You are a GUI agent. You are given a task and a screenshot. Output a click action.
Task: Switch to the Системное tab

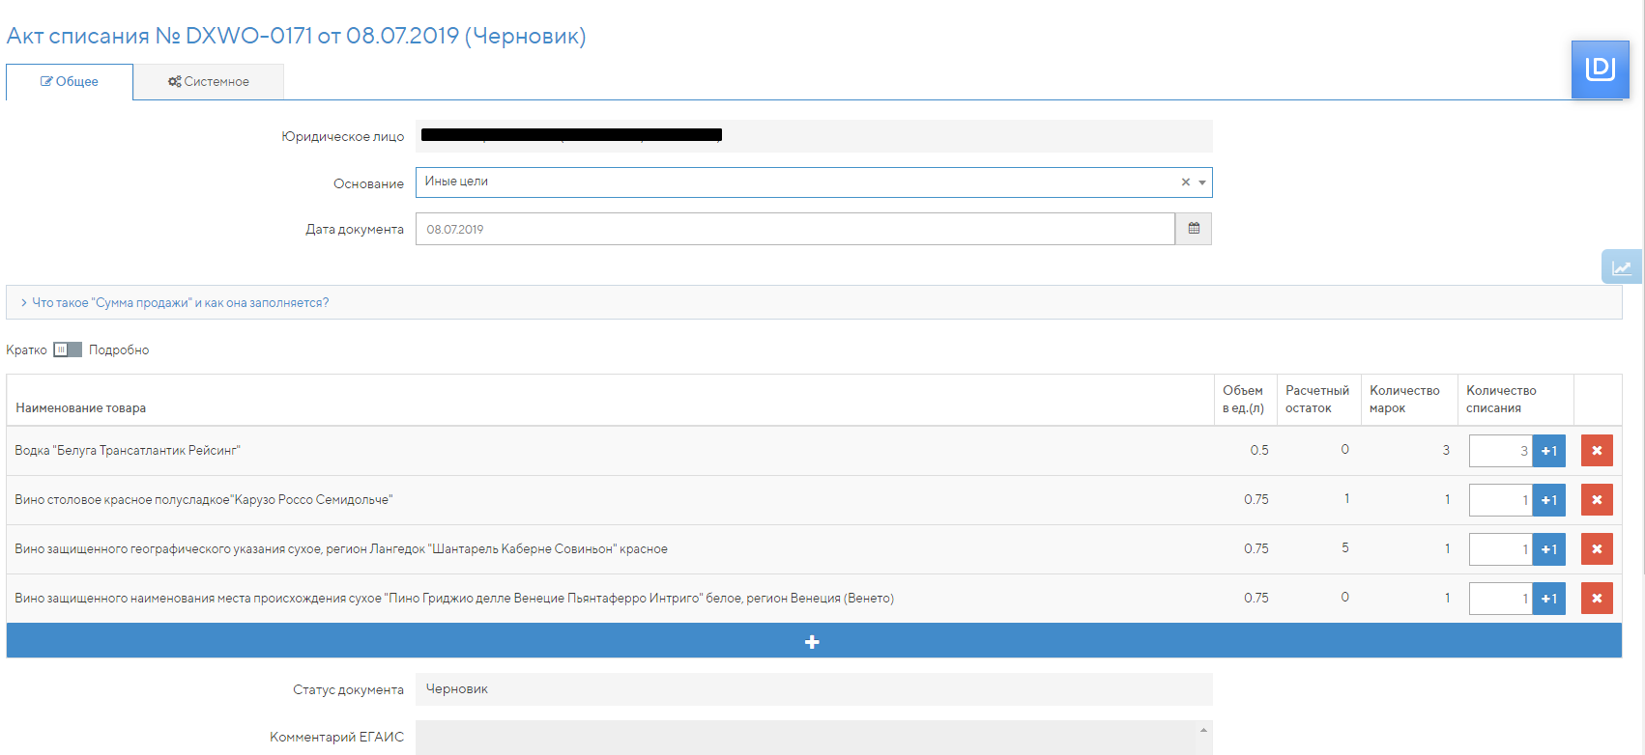coord(209,82)
